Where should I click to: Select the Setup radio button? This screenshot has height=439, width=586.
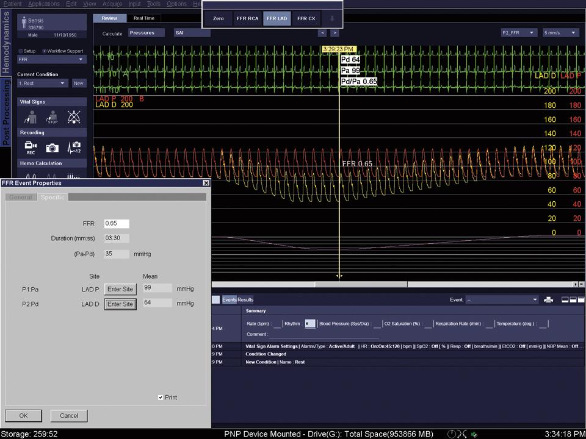21,51
